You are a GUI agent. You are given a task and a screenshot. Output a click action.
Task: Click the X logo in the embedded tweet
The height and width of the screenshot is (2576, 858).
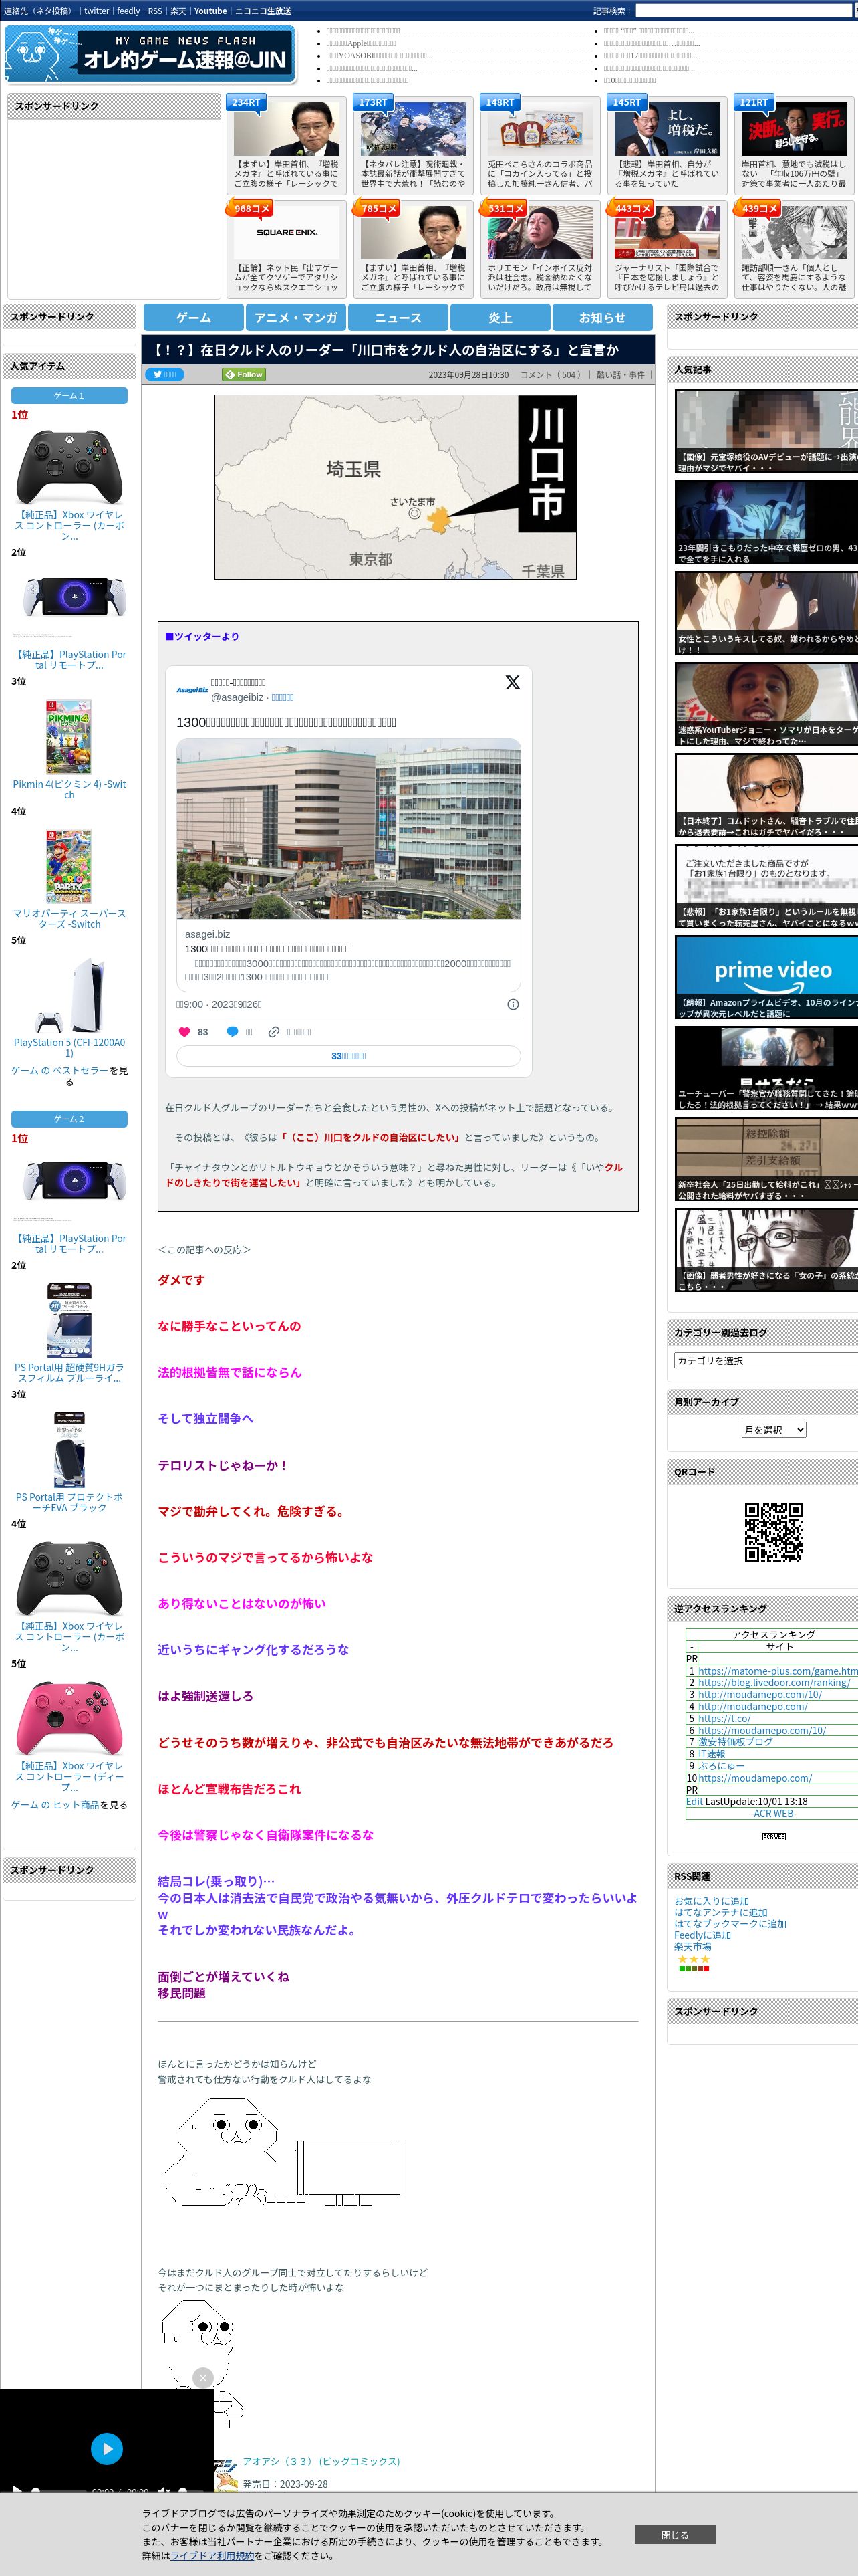click(x=513, y=682)
